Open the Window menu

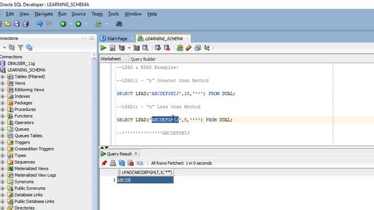[x=133, y=14]
